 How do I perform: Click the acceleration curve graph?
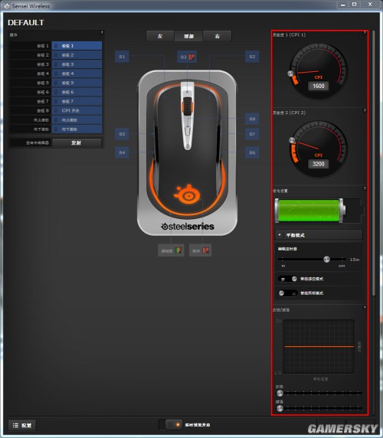coord(319,346)
